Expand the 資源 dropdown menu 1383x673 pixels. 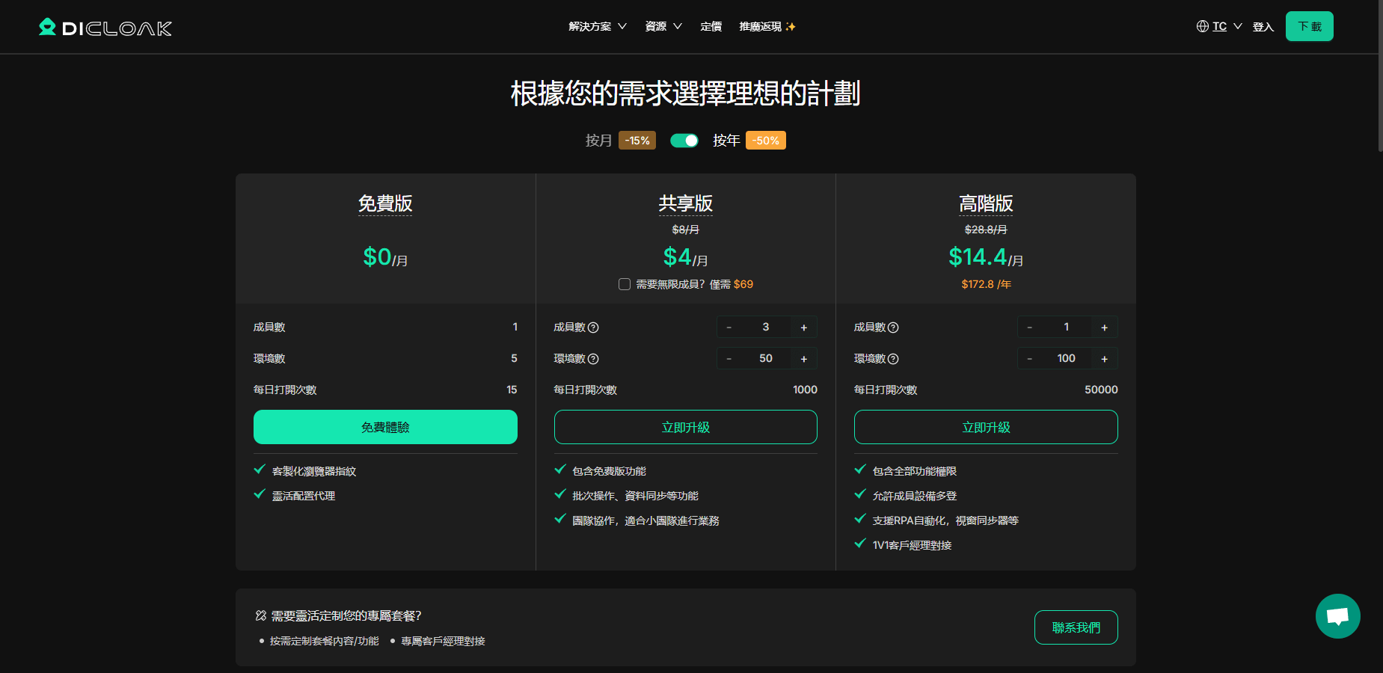pyautogui.click(x=663, y=26)
